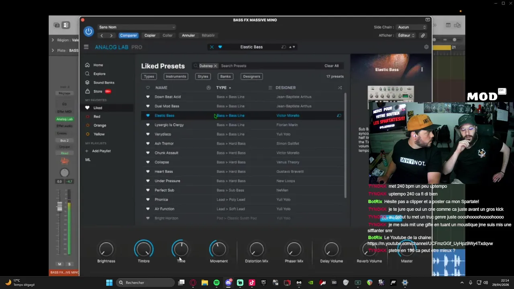Open the Store
Viewport: 514px width, 289px height.
(x=98, y=92)
